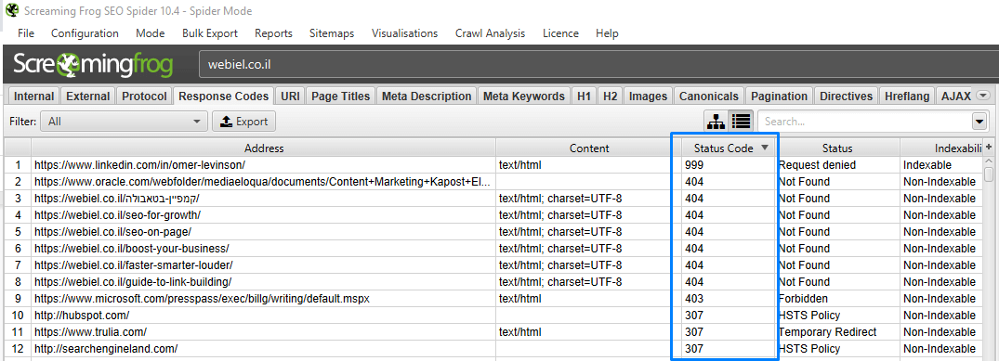The height and width of the screenshot is (361, 999).
Task: Click the vertical scrollbar thumb
Action: 989,174
